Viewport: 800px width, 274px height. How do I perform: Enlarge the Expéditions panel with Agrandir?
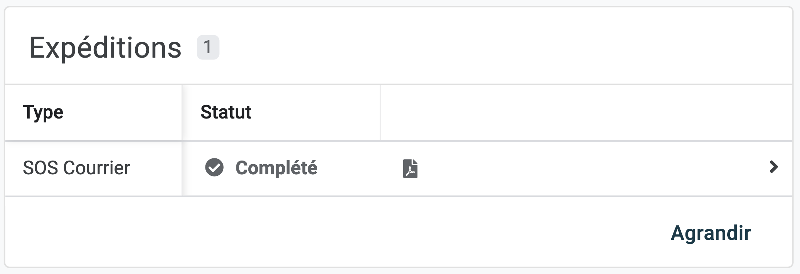tap(711, 233)
